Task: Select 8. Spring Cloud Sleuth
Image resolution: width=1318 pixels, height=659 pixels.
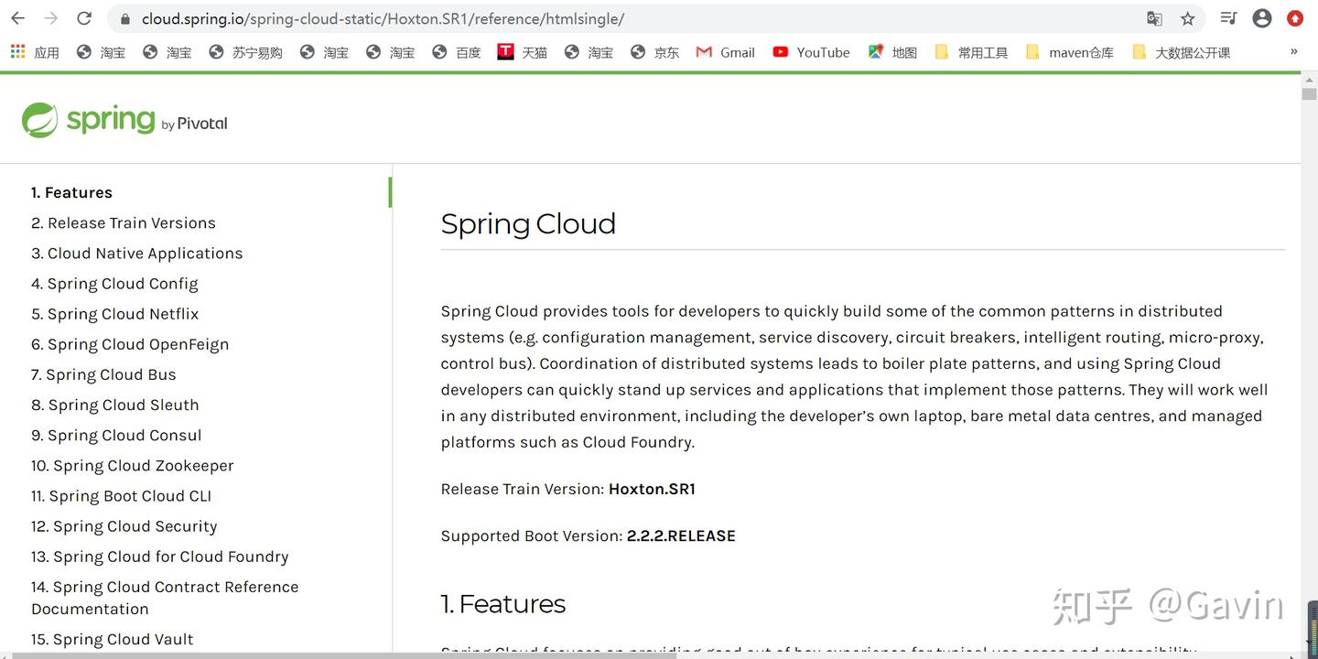Action: coord(115,405)
